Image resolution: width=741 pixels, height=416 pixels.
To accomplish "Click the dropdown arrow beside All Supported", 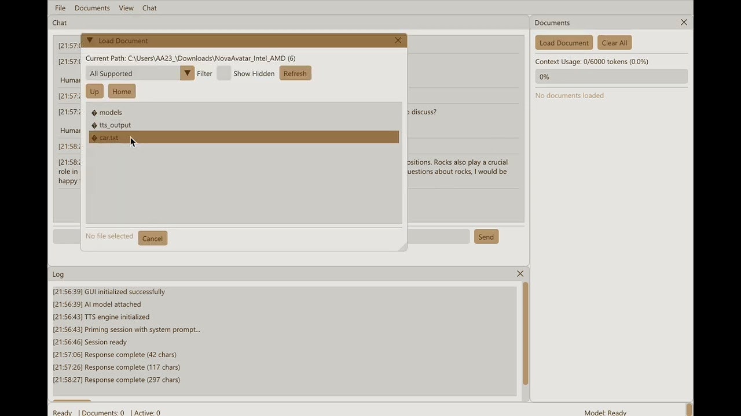I will [187, 73].
